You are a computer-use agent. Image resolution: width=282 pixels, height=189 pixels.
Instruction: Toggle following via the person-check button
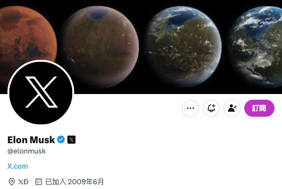point(232,108)
